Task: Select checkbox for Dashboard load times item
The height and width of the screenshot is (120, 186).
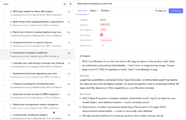Action: point(5,75)
